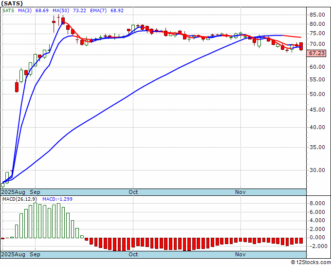331x266 pixels.
Task: Click the MACD:-1.299 value label
Action: (x=57, y=199)
